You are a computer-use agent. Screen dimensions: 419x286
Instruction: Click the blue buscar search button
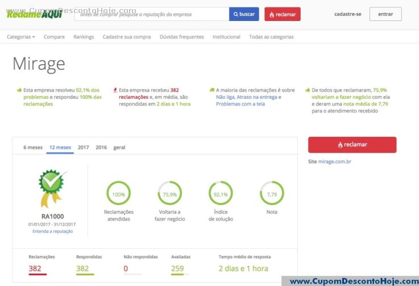(244, 14)
